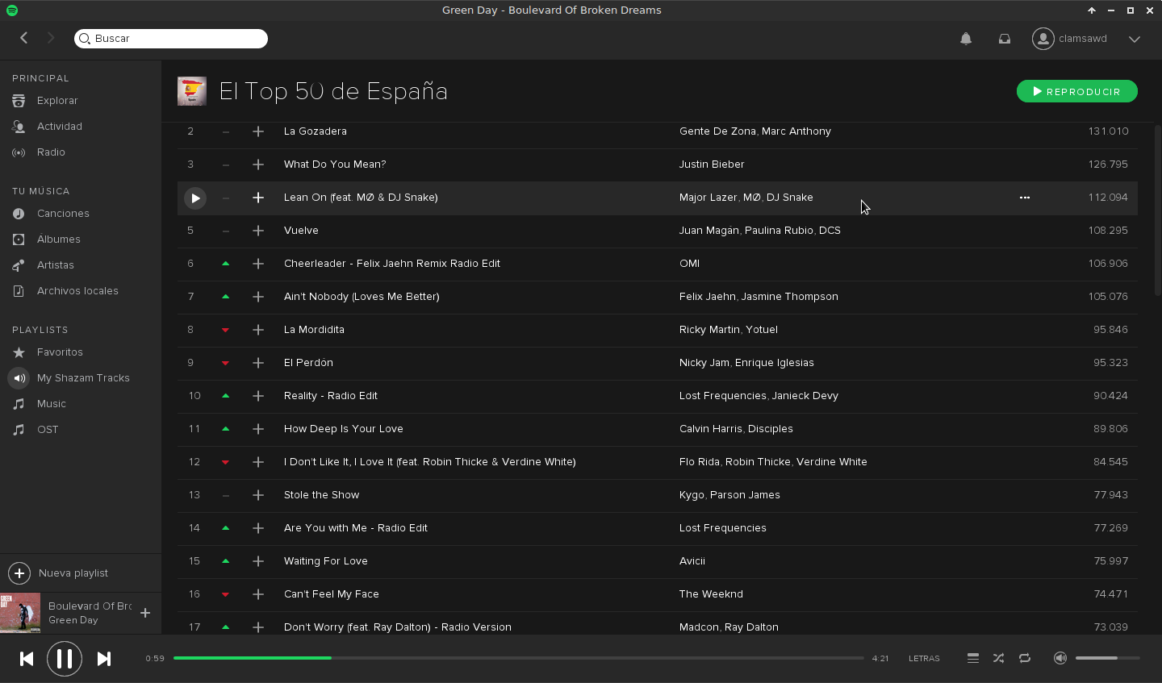Screen dimensions: 1162x683
Task: Skip to previous track
Action: [x=27, y=659]
